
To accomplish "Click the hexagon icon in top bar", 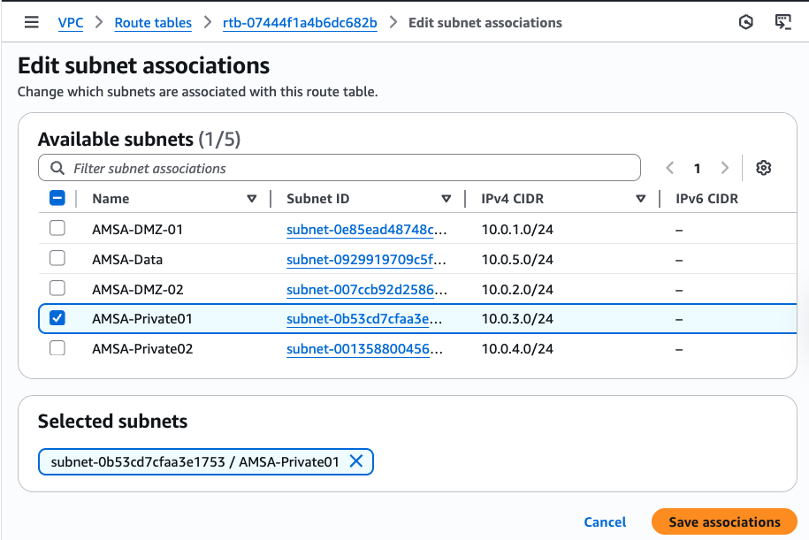I will [746, 22].
